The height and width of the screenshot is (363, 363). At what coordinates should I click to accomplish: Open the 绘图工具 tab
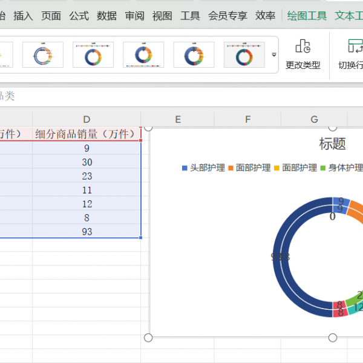pyautogui.click(x=307, y=16)
